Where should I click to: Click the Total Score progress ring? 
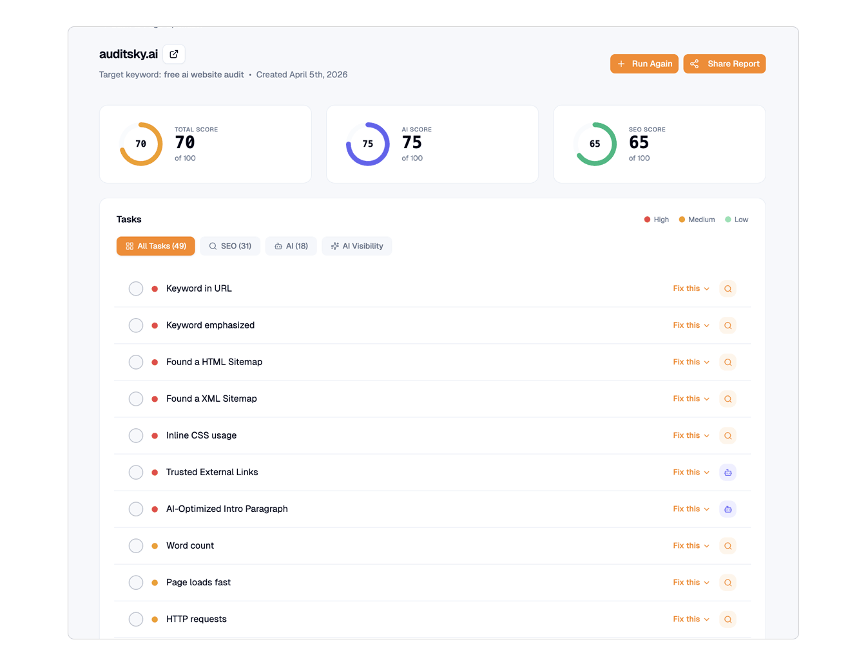[140, 144]
